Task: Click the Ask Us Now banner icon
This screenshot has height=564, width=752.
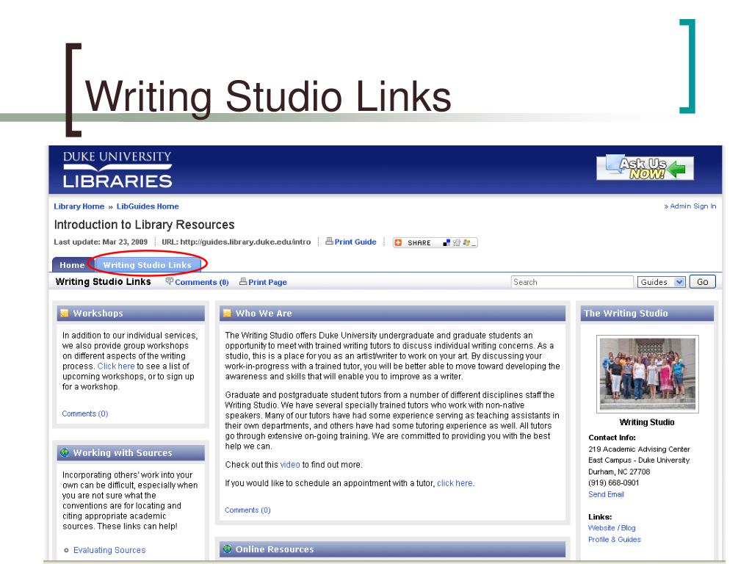Action: click(645, 168)
